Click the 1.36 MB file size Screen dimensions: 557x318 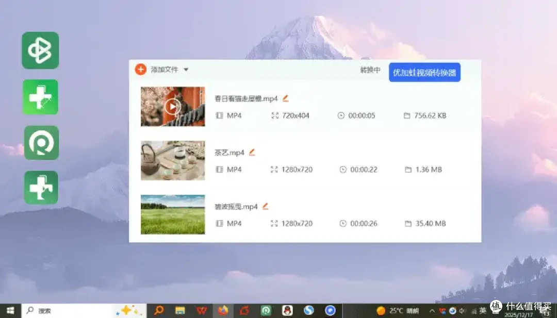(429, 169)
